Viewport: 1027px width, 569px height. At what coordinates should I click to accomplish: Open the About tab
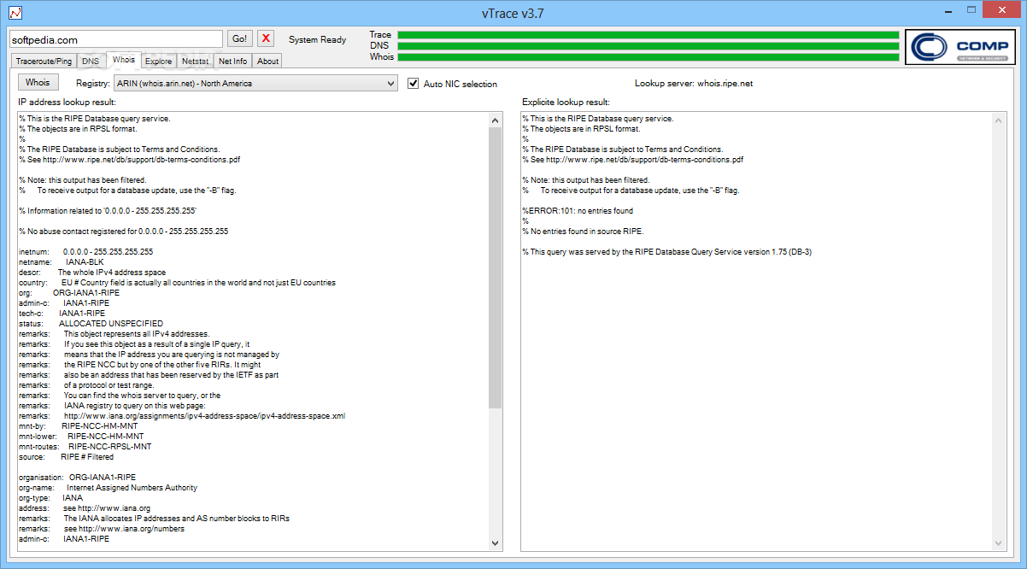coord(267,62)
